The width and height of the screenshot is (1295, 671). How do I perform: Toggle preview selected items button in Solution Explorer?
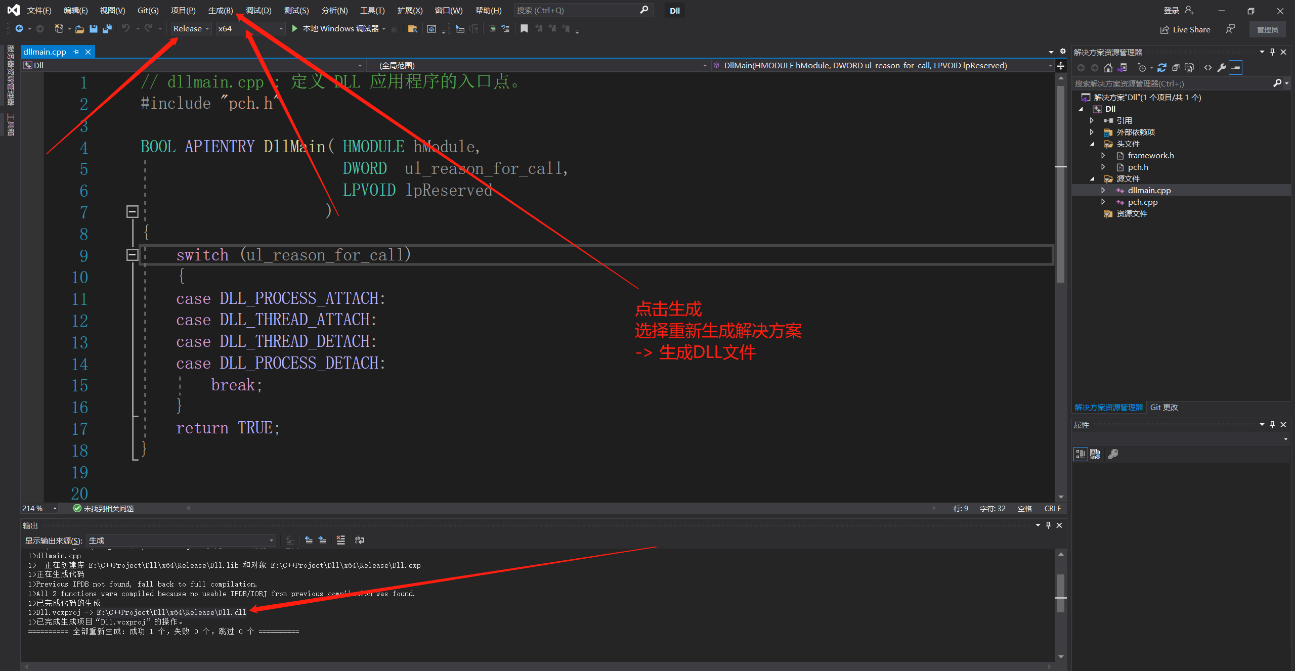click(1235, 68)
